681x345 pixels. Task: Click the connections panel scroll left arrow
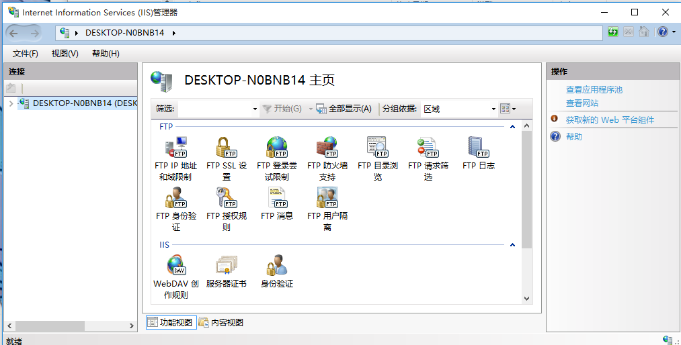9,326
